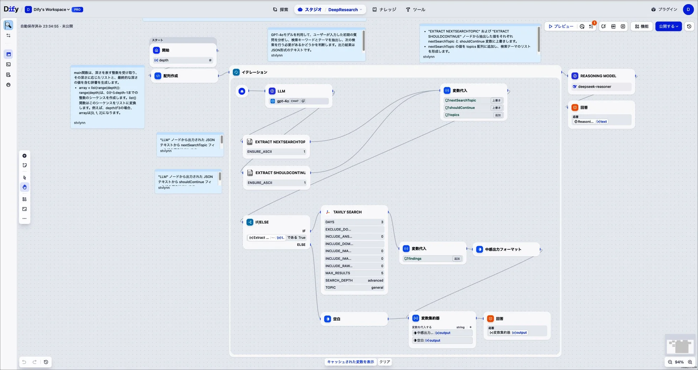Screen dimensions: 698x370
Task: Add a note with the sticky-note icon
Action: (24, 165)
